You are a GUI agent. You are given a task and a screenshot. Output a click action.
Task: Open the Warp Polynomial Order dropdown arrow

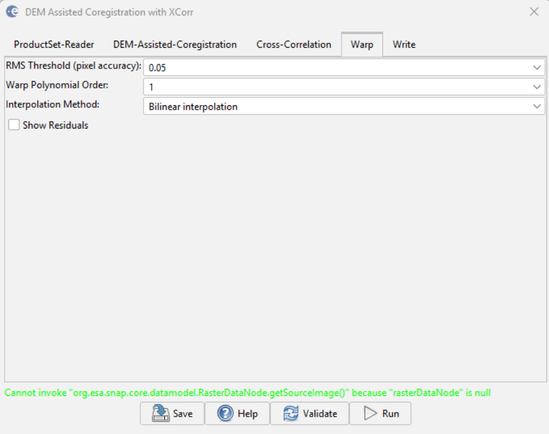point(537,87)
